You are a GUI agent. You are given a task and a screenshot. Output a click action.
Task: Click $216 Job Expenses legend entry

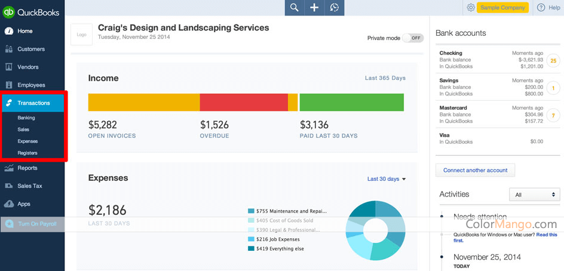click(x=274, y=239)
